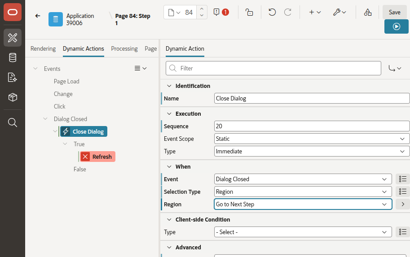Viewport: 410px width, 257px height.
Task: Open the search magnifier in sidebar
Action: (x=13, y=122)
